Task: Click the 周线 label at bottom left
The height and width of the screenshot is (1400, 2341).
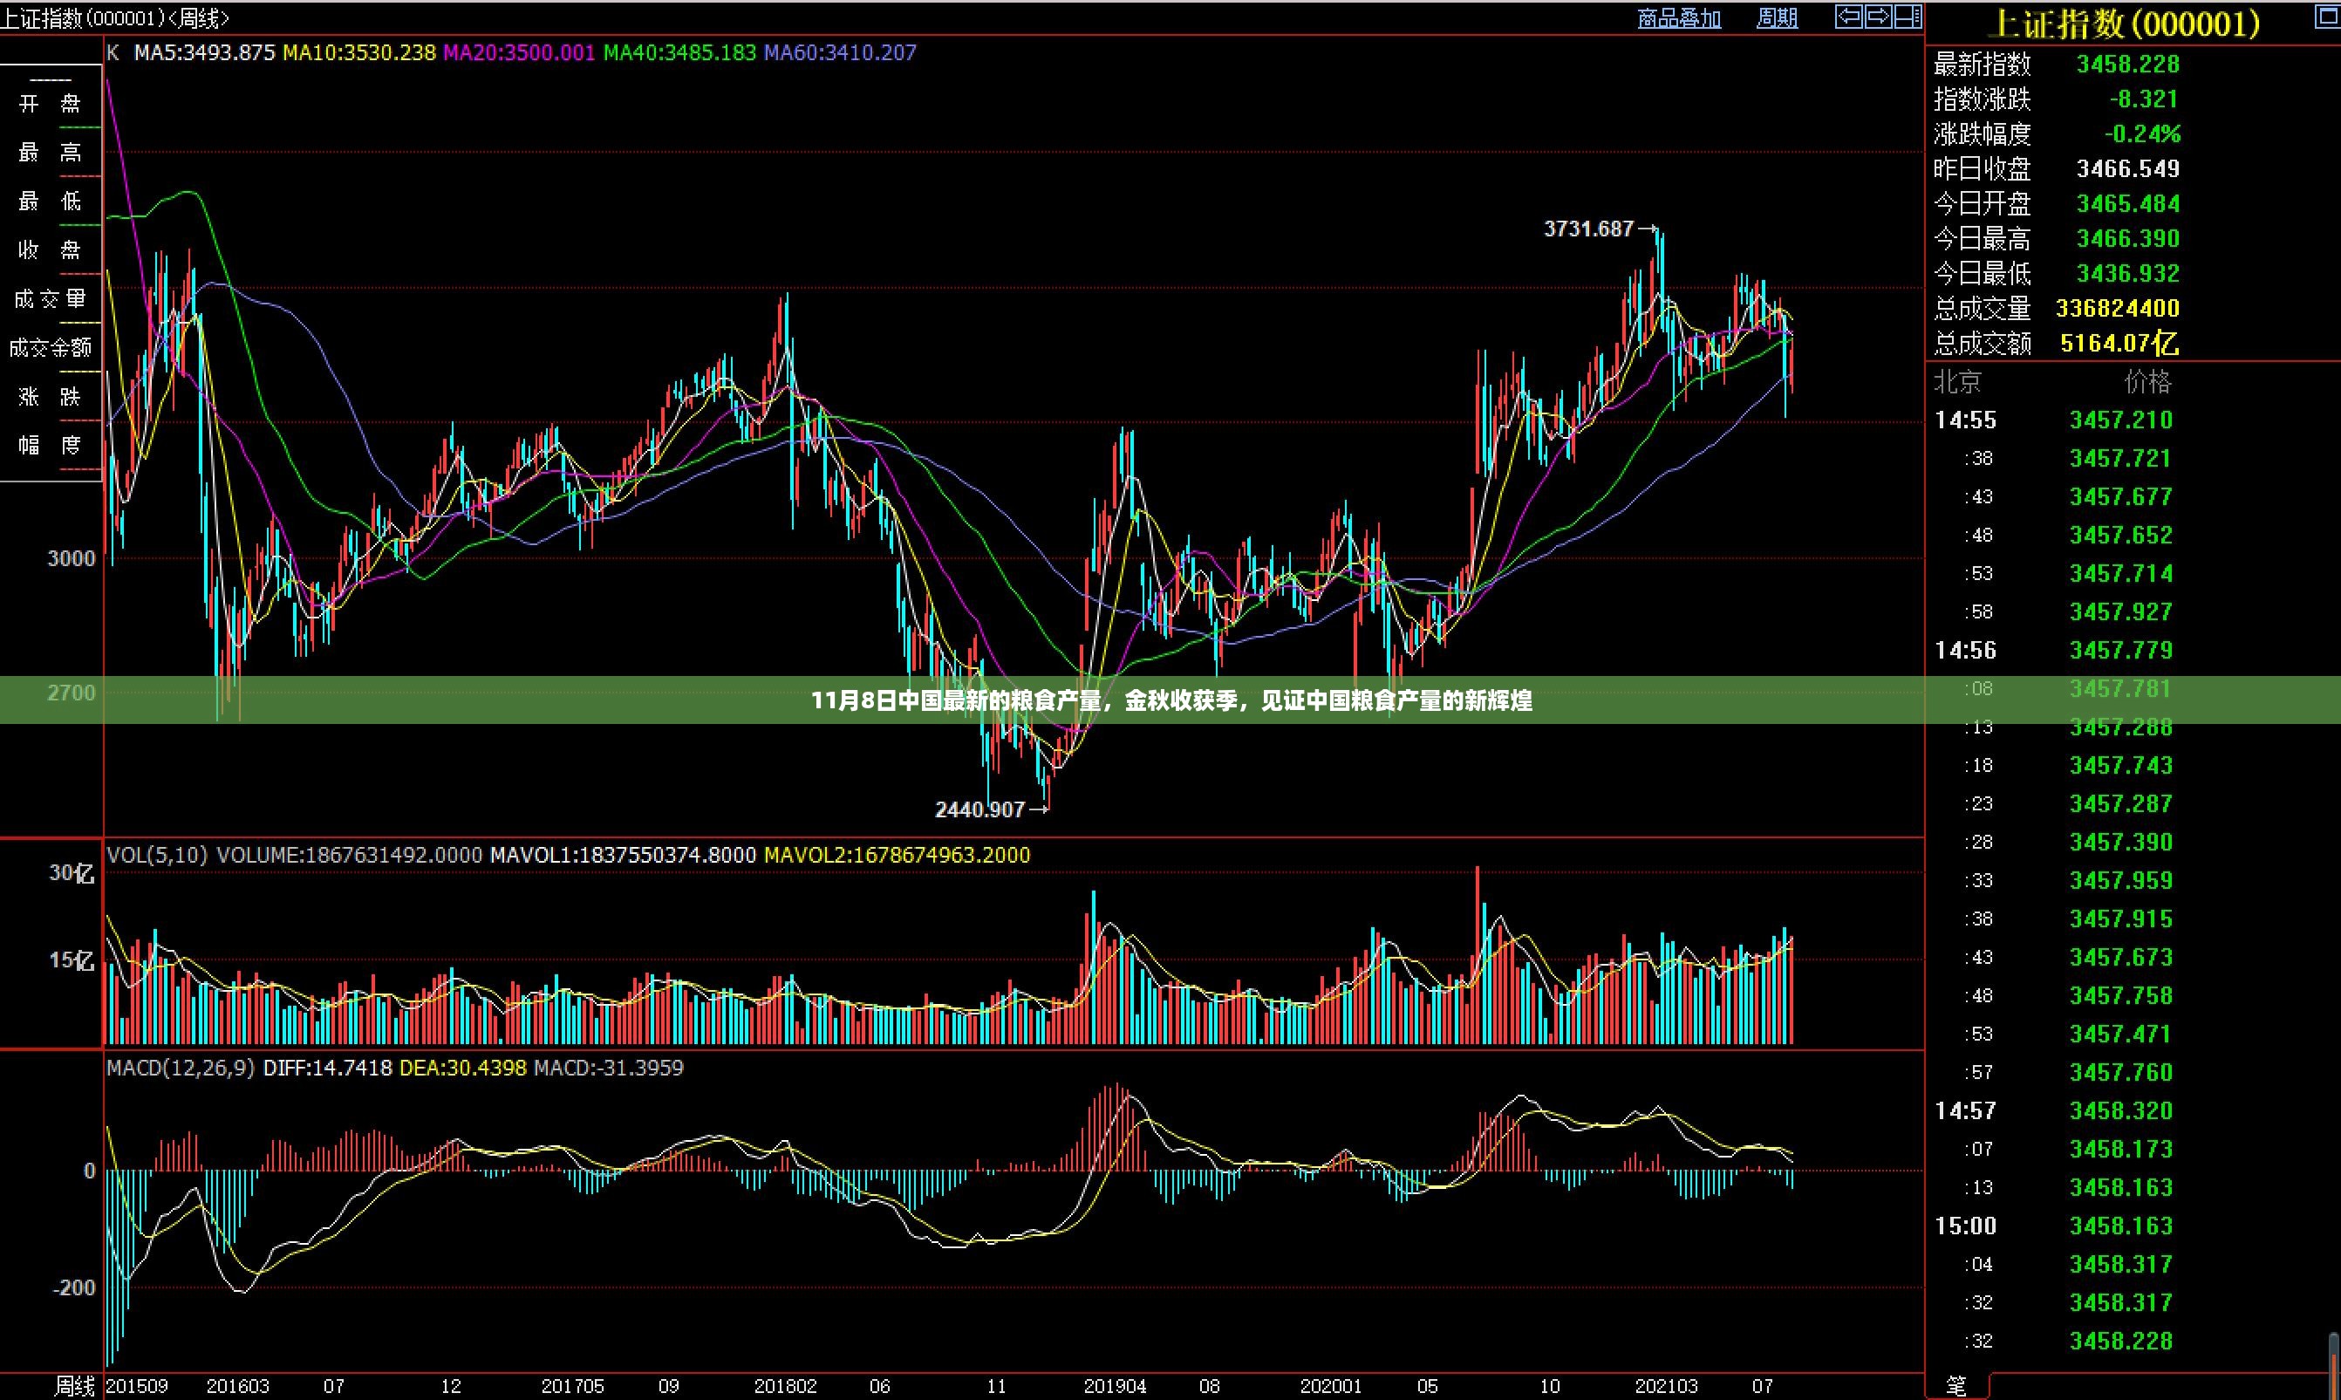Action: 73,1386
